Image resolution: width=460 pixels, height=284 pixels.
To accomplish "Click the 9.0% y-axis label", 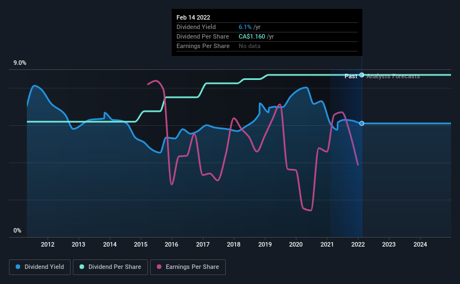I will [x=20, y=63].
